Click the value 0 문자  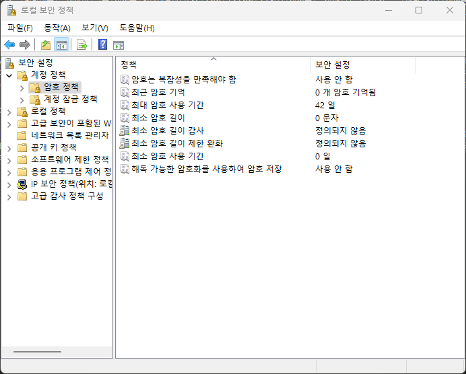pyautogui.click(x=327, y=118)
